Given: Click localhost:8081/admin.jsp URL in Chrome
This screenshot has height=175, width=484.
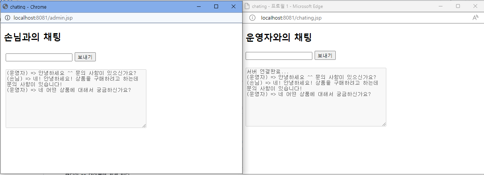Looking at the screenshot, I should point(43,18).
